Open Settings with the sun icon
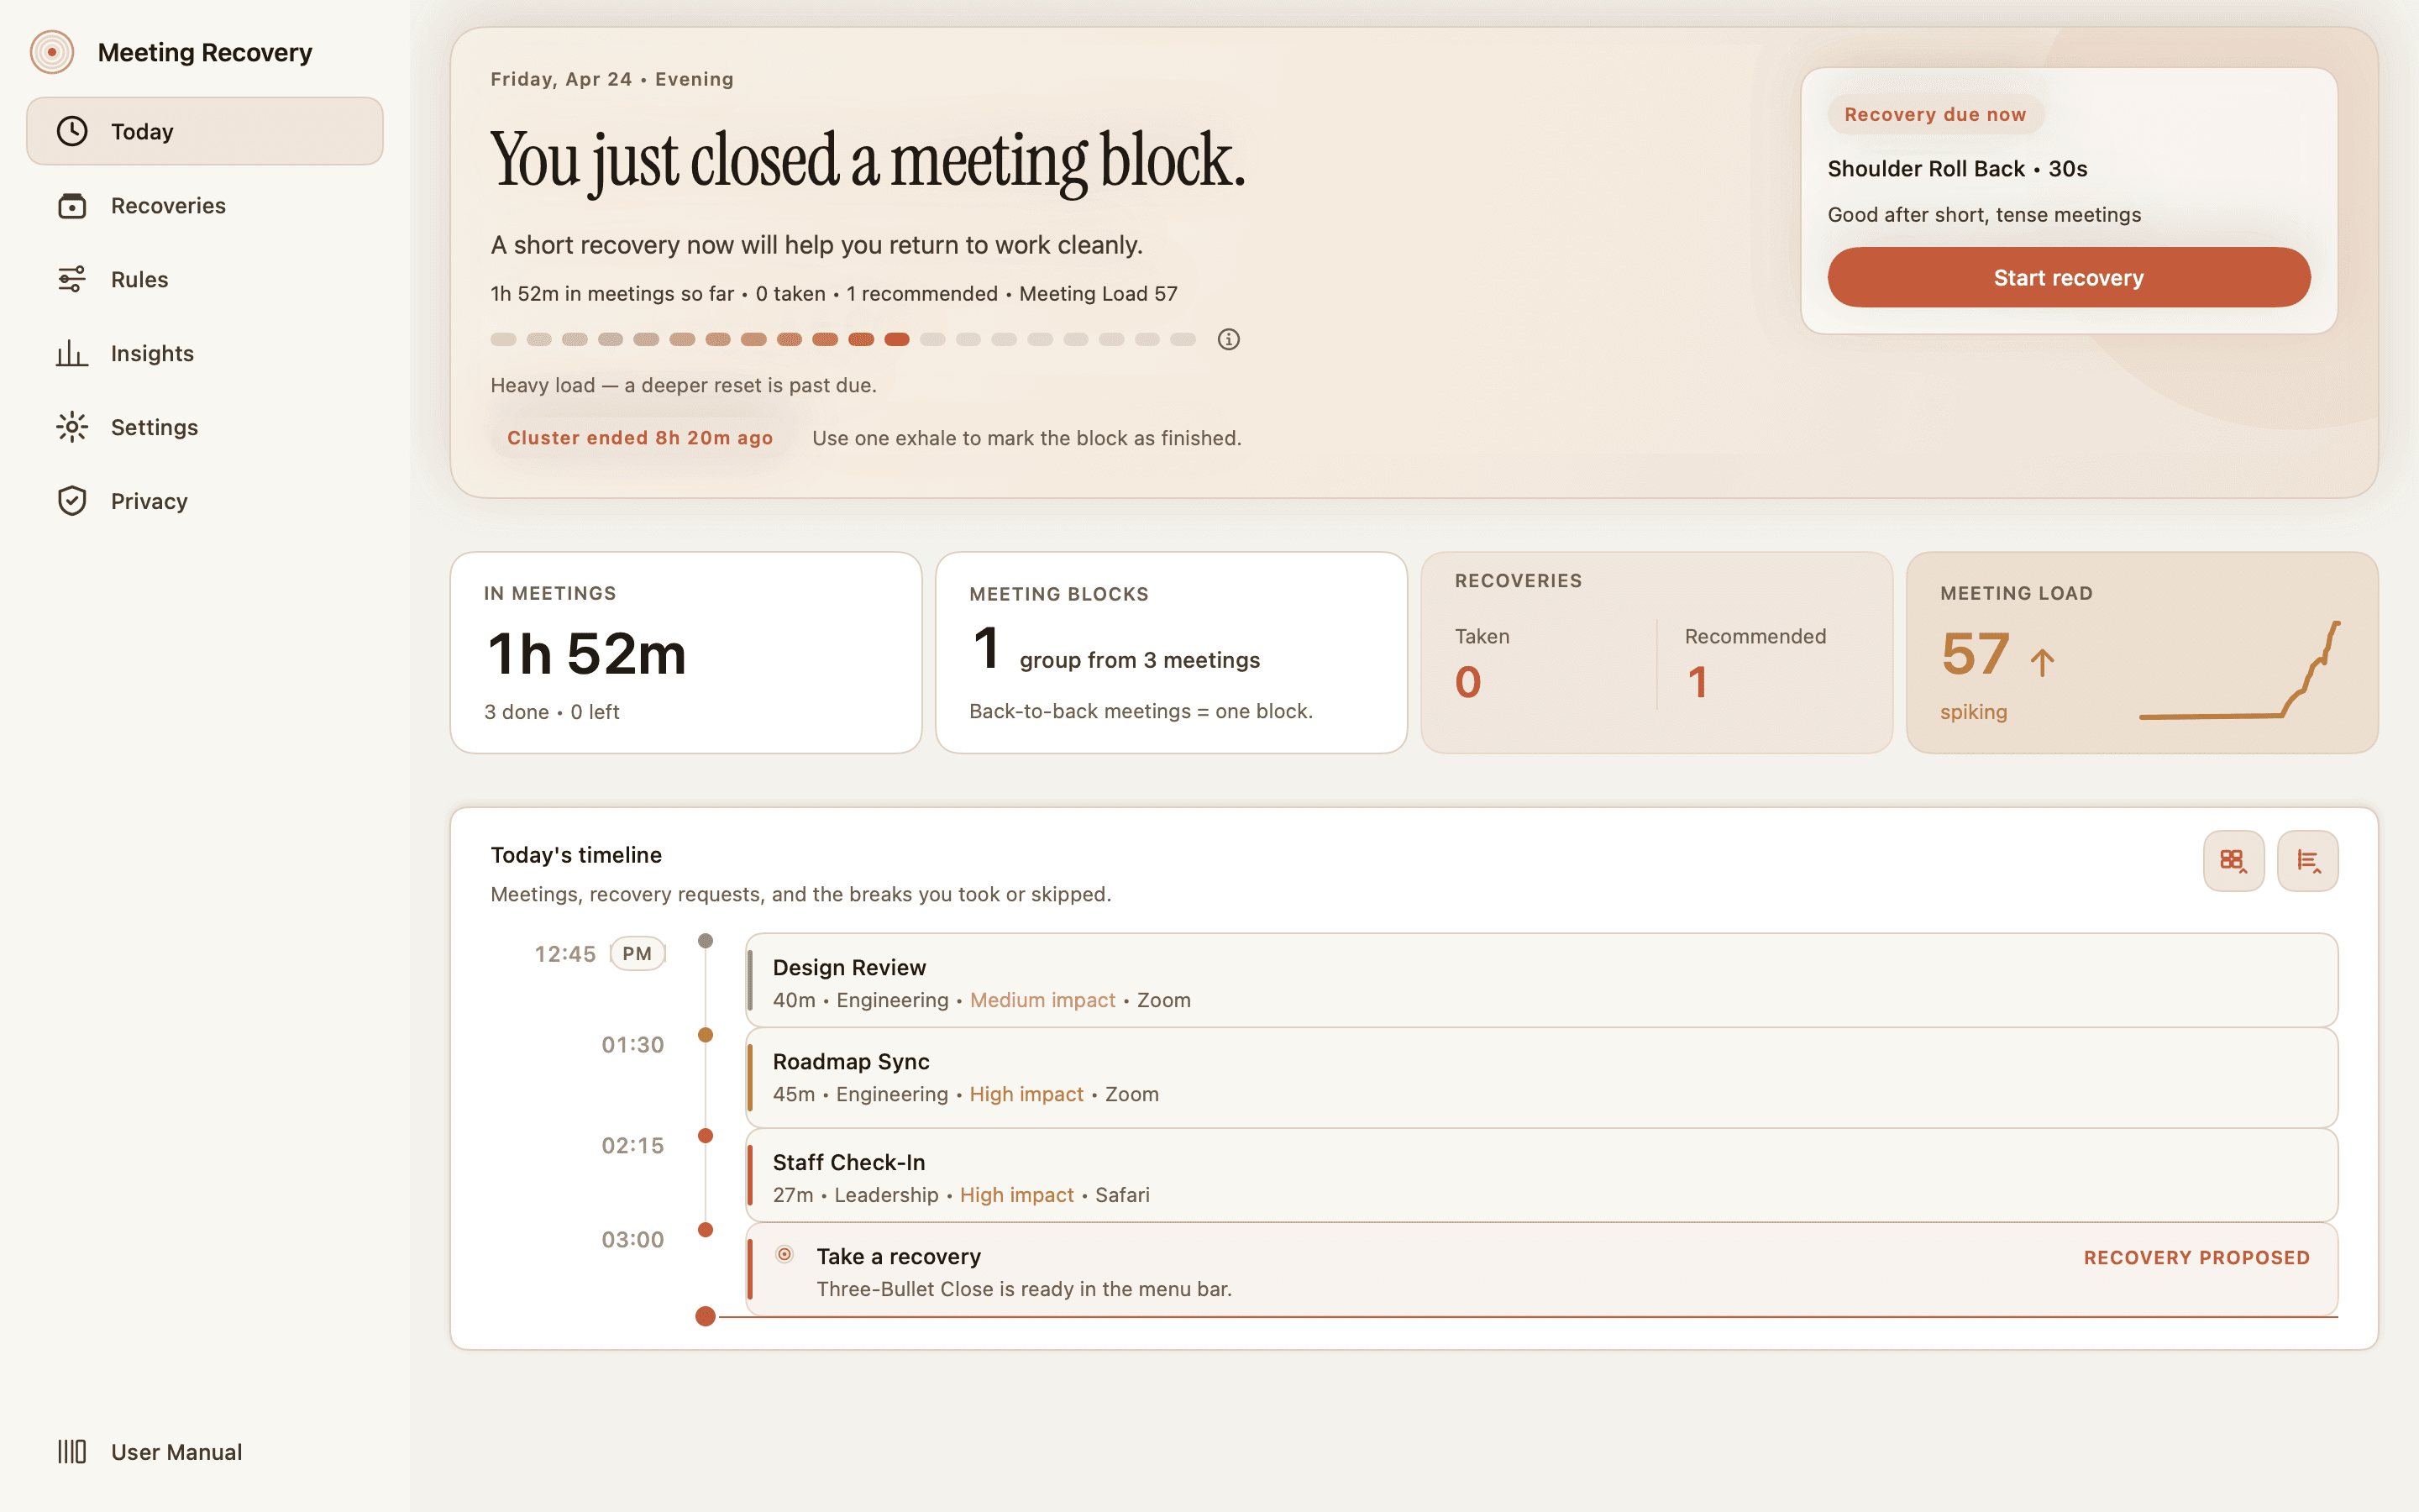This screenshot has height=1512, width=2419. tap(72, 427)
